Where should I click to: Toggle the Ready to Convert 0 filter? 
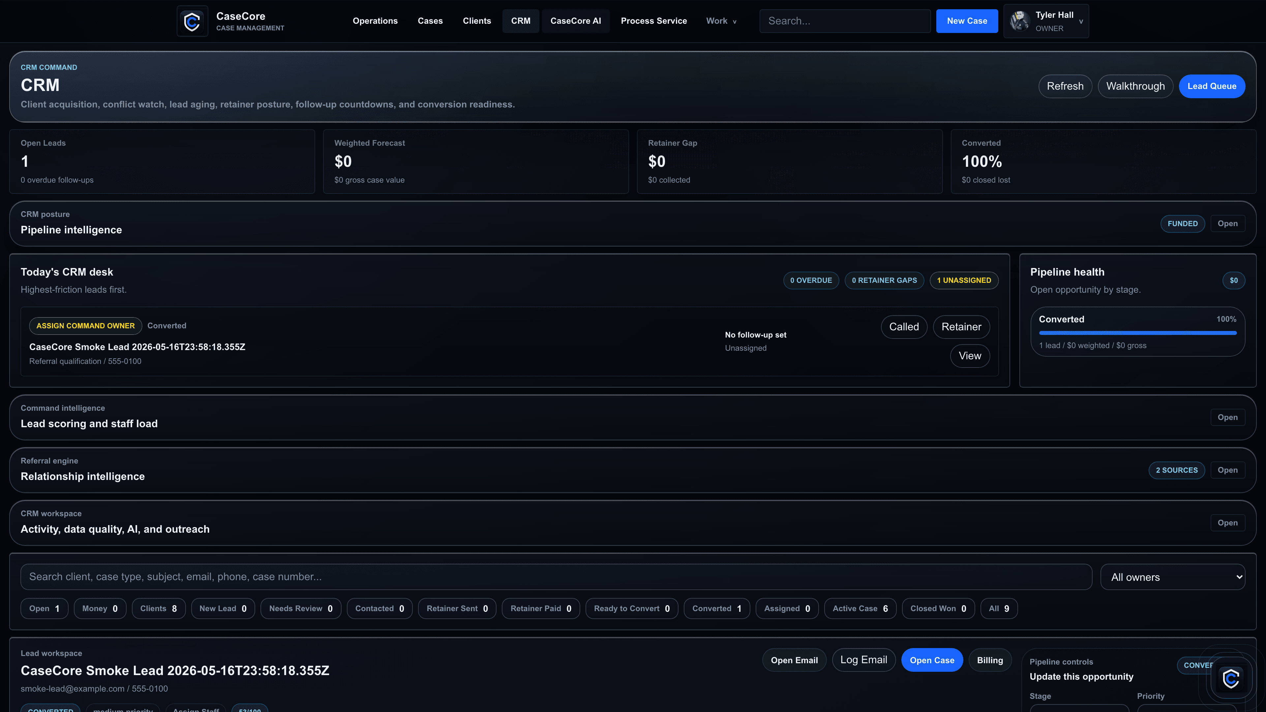point(632,609)
